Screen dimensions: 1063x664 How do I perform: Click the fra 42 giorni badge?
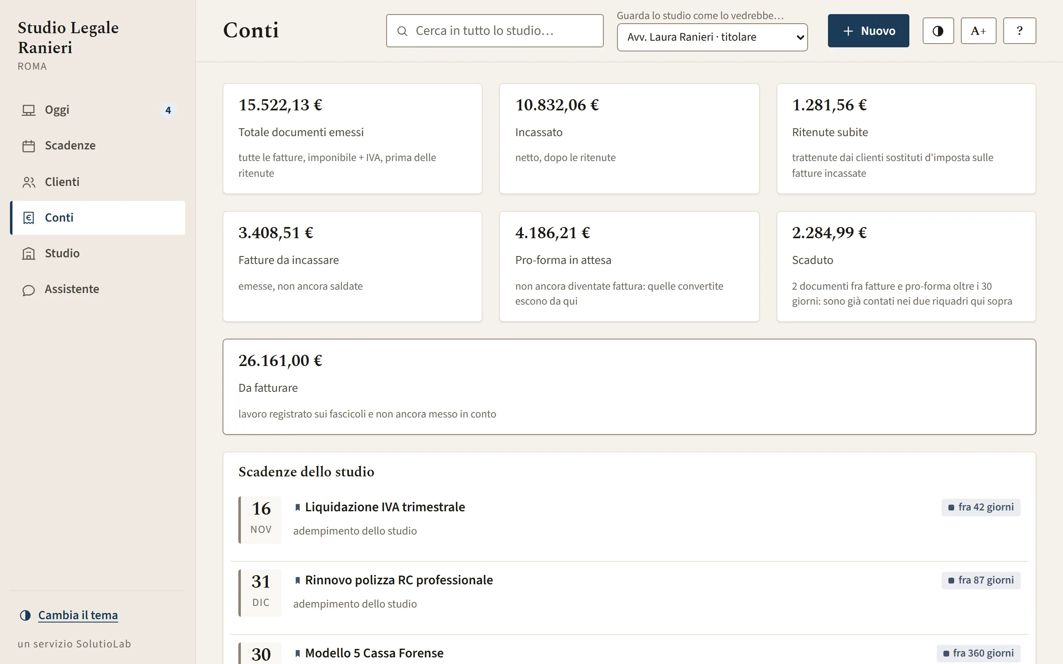coord(981,507)
